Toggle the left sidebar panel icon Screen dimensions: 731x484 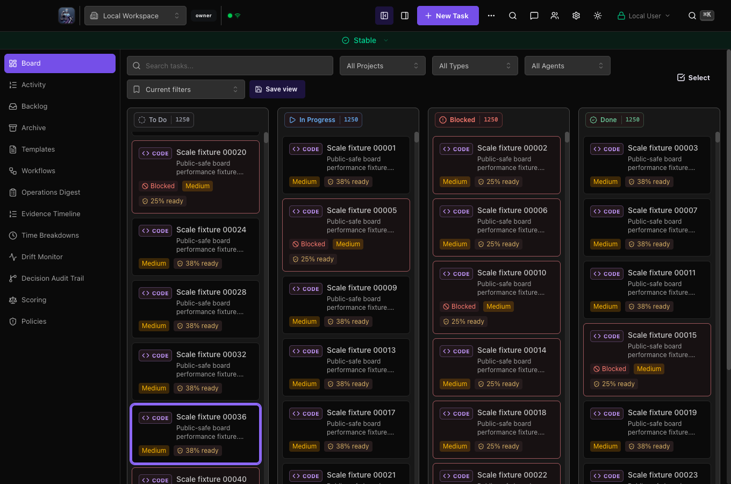click(384, 16)
